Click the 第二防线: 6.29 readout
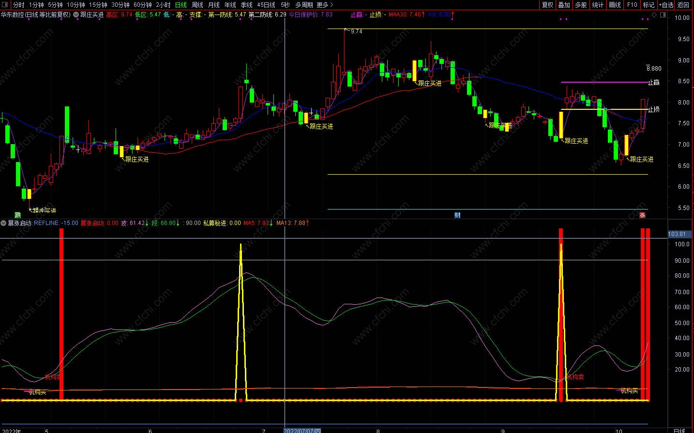Viewport: 694px width, 433px height. click(x=267, y=15)
